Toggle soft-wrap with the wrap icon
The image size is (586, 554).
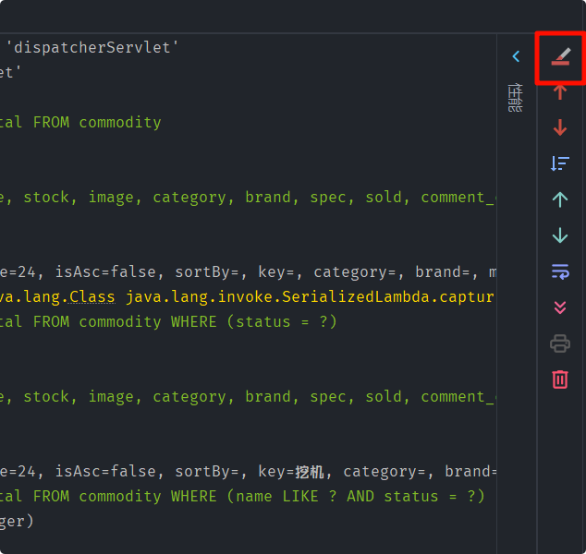pos(560,271)
